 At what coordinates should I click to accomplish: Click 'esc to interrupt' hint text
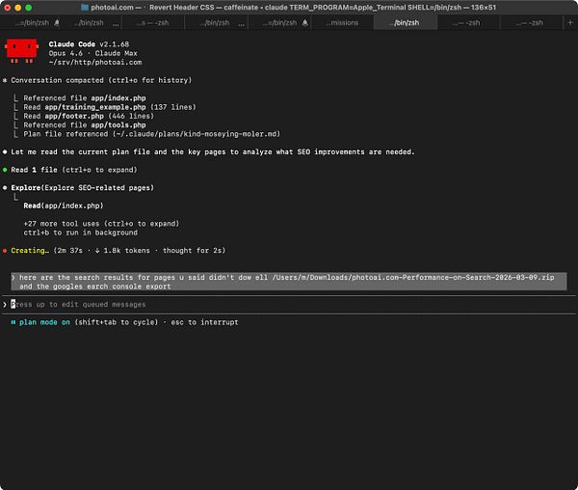tap(204, 322)
